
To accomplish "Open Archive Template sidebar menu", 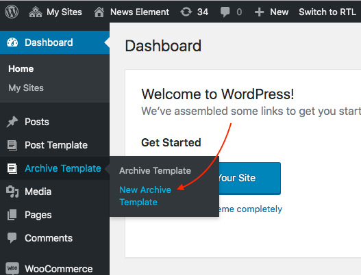I will click(55, 168).
